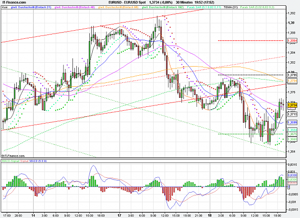Click the 1,364 price axis value
This screenshot has width=300, height=218.
point(291,152)
